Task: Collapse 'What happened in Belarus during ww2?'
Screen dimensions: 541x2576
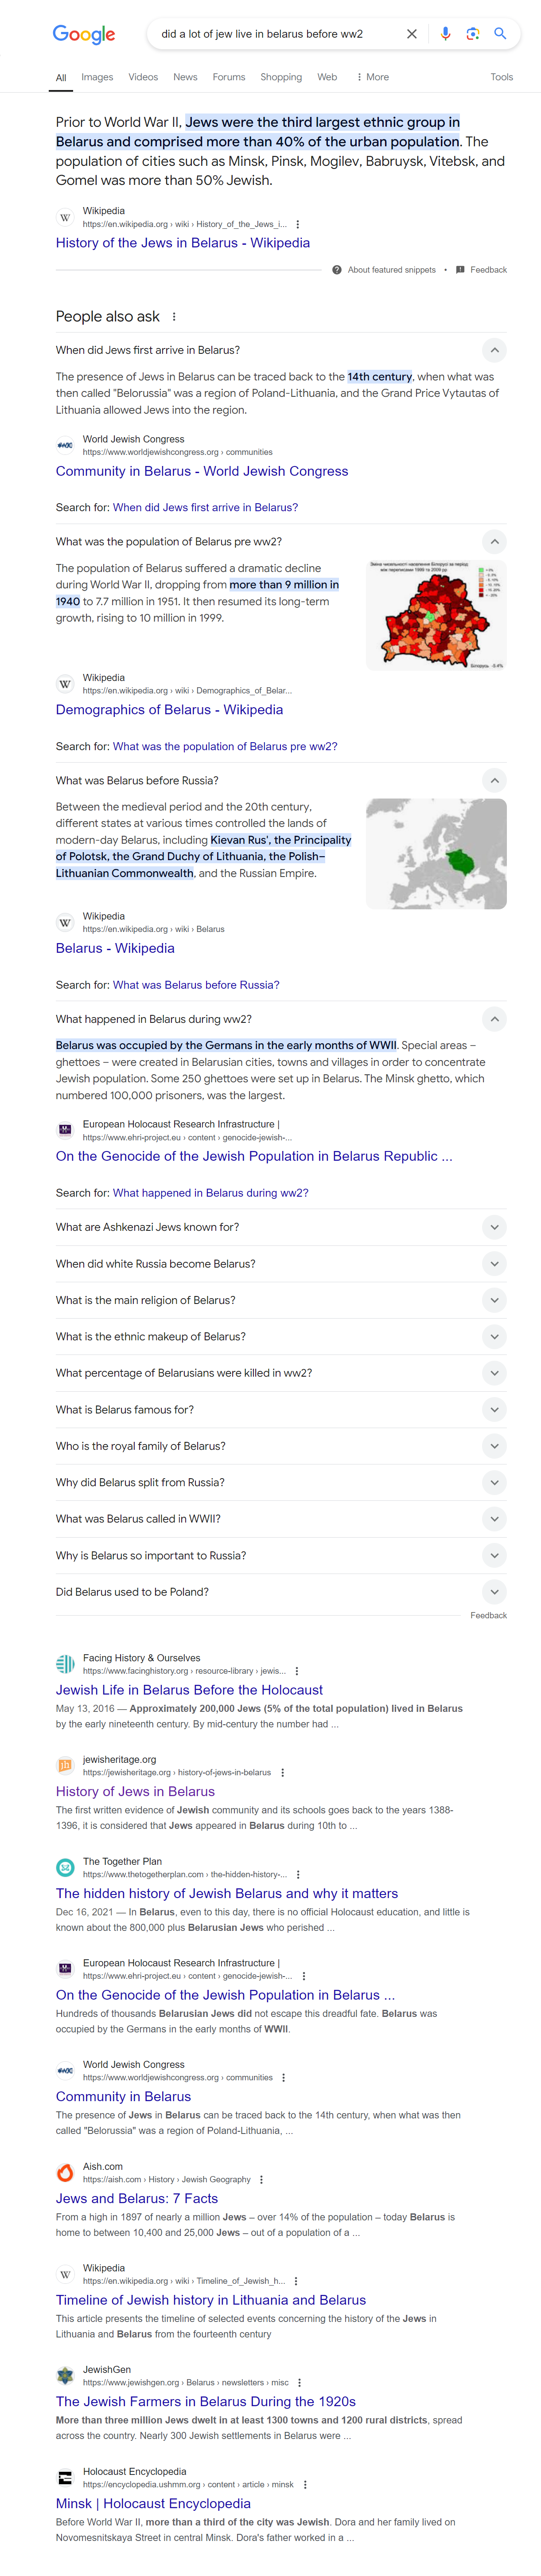Action: click(x=494, y=1019)
